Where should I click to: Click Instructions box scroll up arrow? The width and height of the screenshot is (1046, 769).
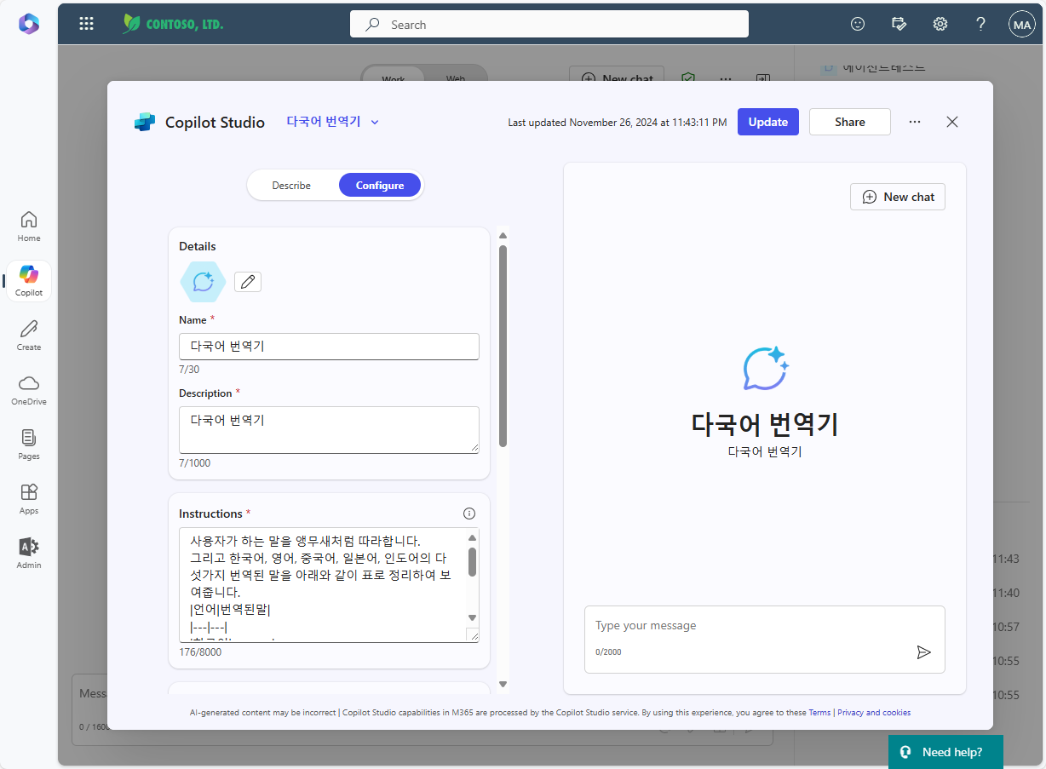[x=472, y=537]
